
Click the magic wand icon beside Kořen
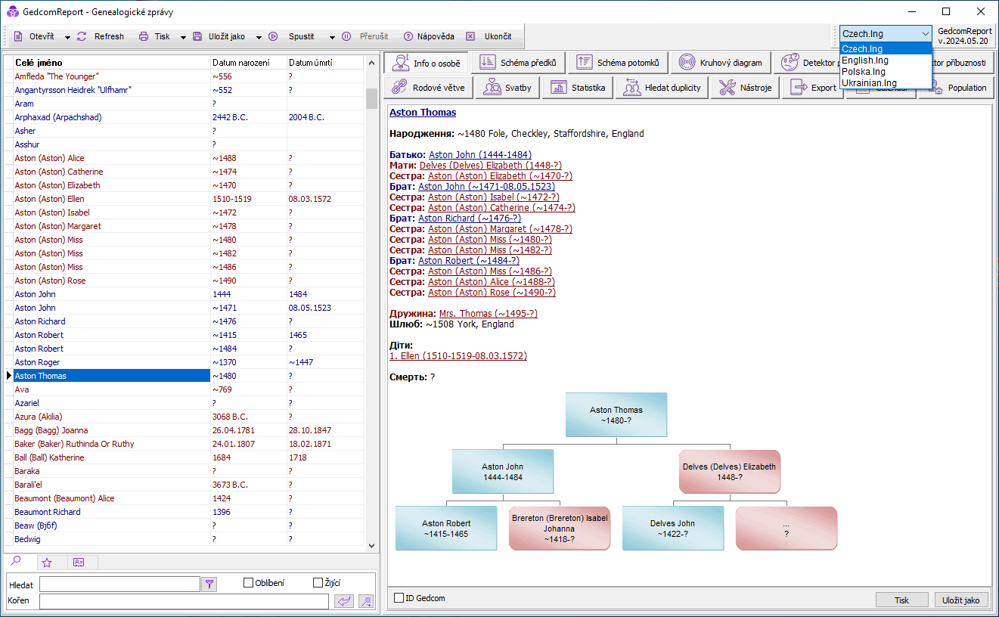click(366, 601)
